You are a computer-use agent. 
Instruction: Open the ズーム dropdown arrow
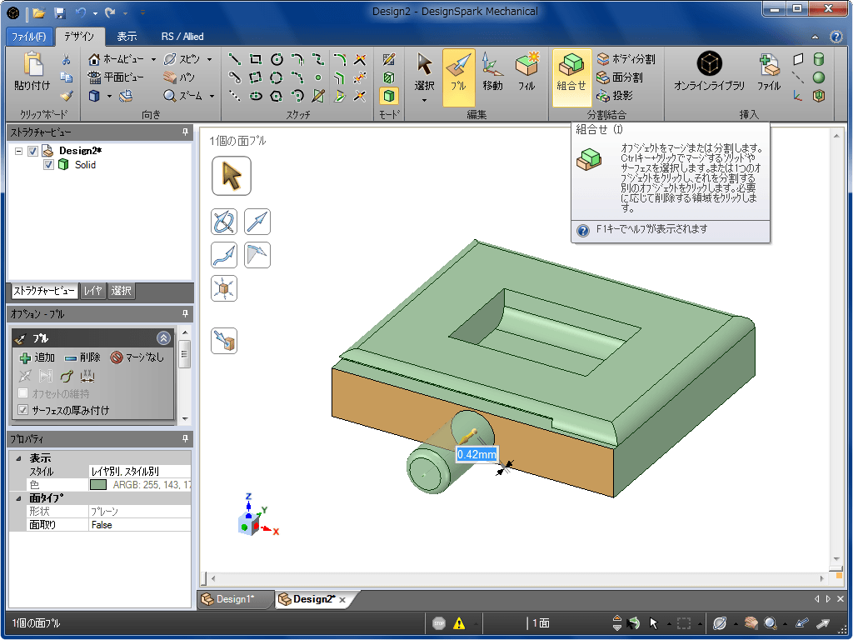point(212,96)
